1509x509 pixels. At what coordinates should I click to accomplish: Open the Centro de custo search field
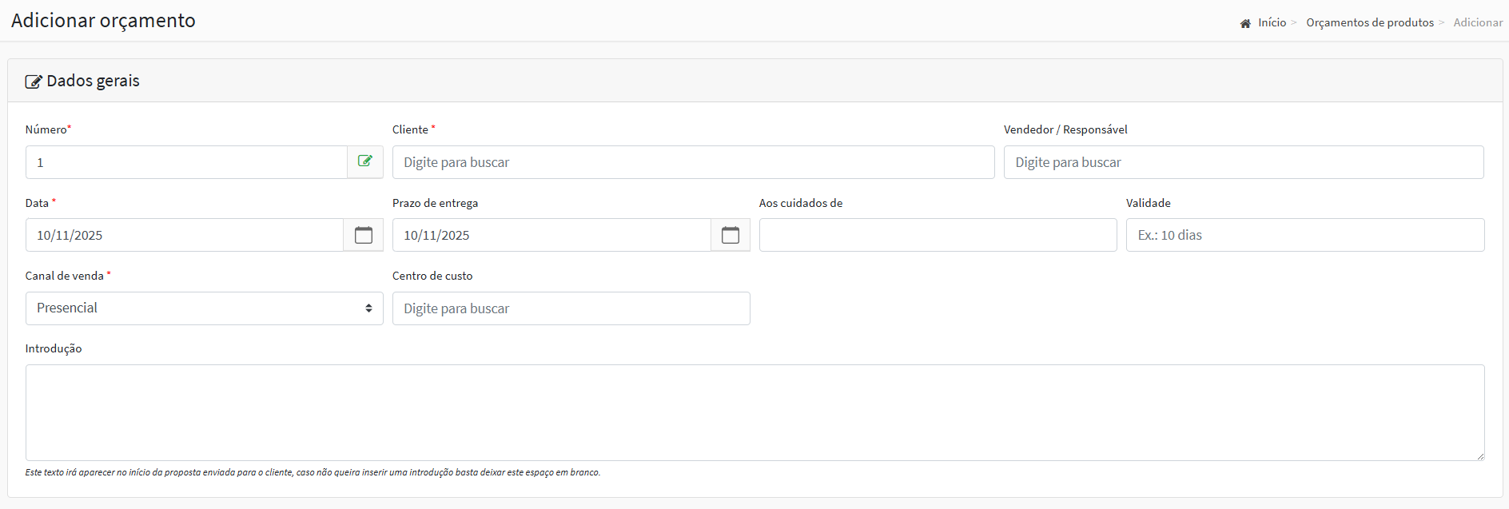tap(571, 308)
